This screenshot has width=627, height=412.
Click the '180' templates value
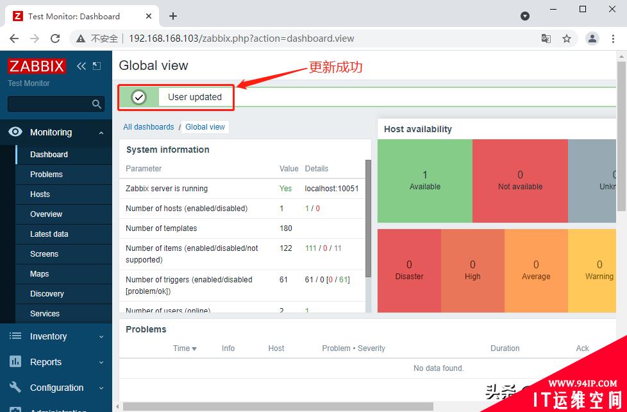point(286,228)
